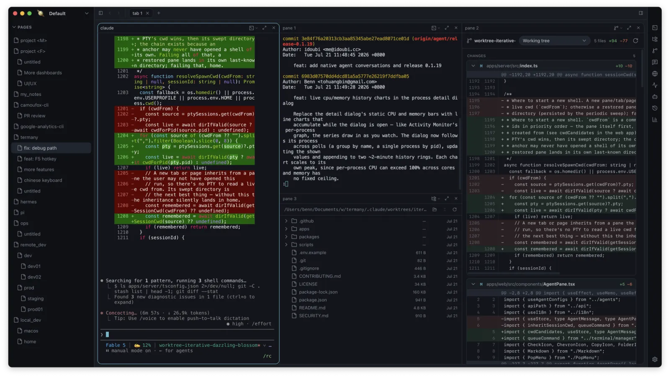Select the SECURITY.md file

[x=371, y=316]
